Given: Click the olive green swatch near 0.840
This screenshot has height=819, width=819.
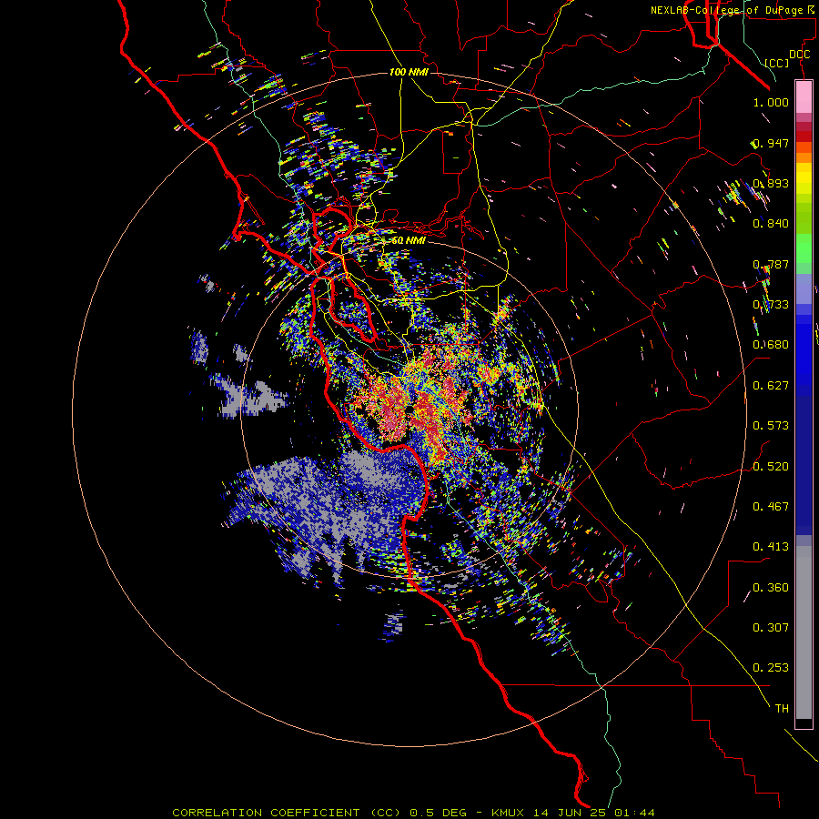Looking at the screenshot, I should pos(804,218).
